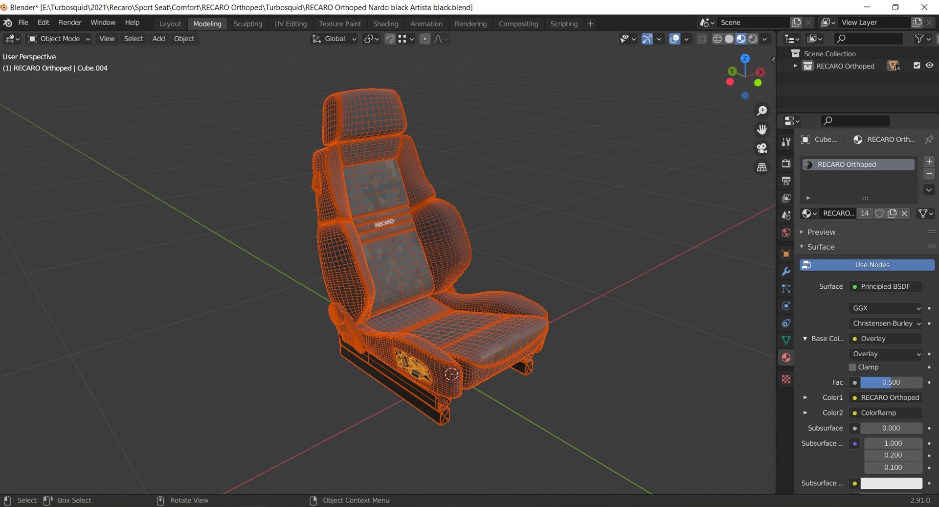The width and height of the screenshot is (939, 507).
Task: Expand RECARO Orthoped collection in outliner
Action: (795, 66)
